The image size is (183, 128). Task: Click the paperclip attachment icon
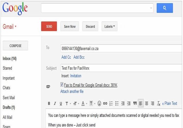point(48,86)
